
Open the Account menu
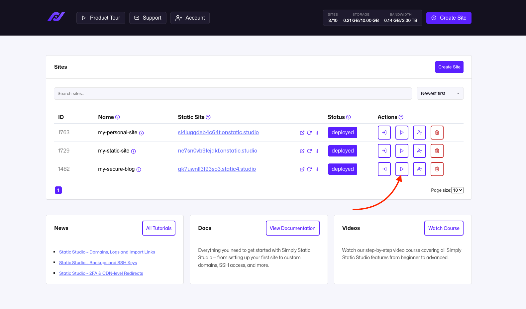tap(190, 18)
